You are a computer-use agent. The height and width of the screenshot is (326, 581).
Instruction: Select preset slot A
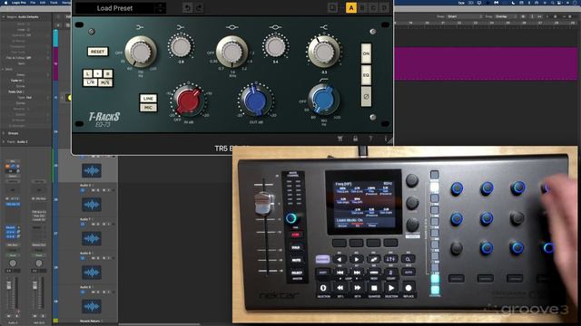pos(351,8)
